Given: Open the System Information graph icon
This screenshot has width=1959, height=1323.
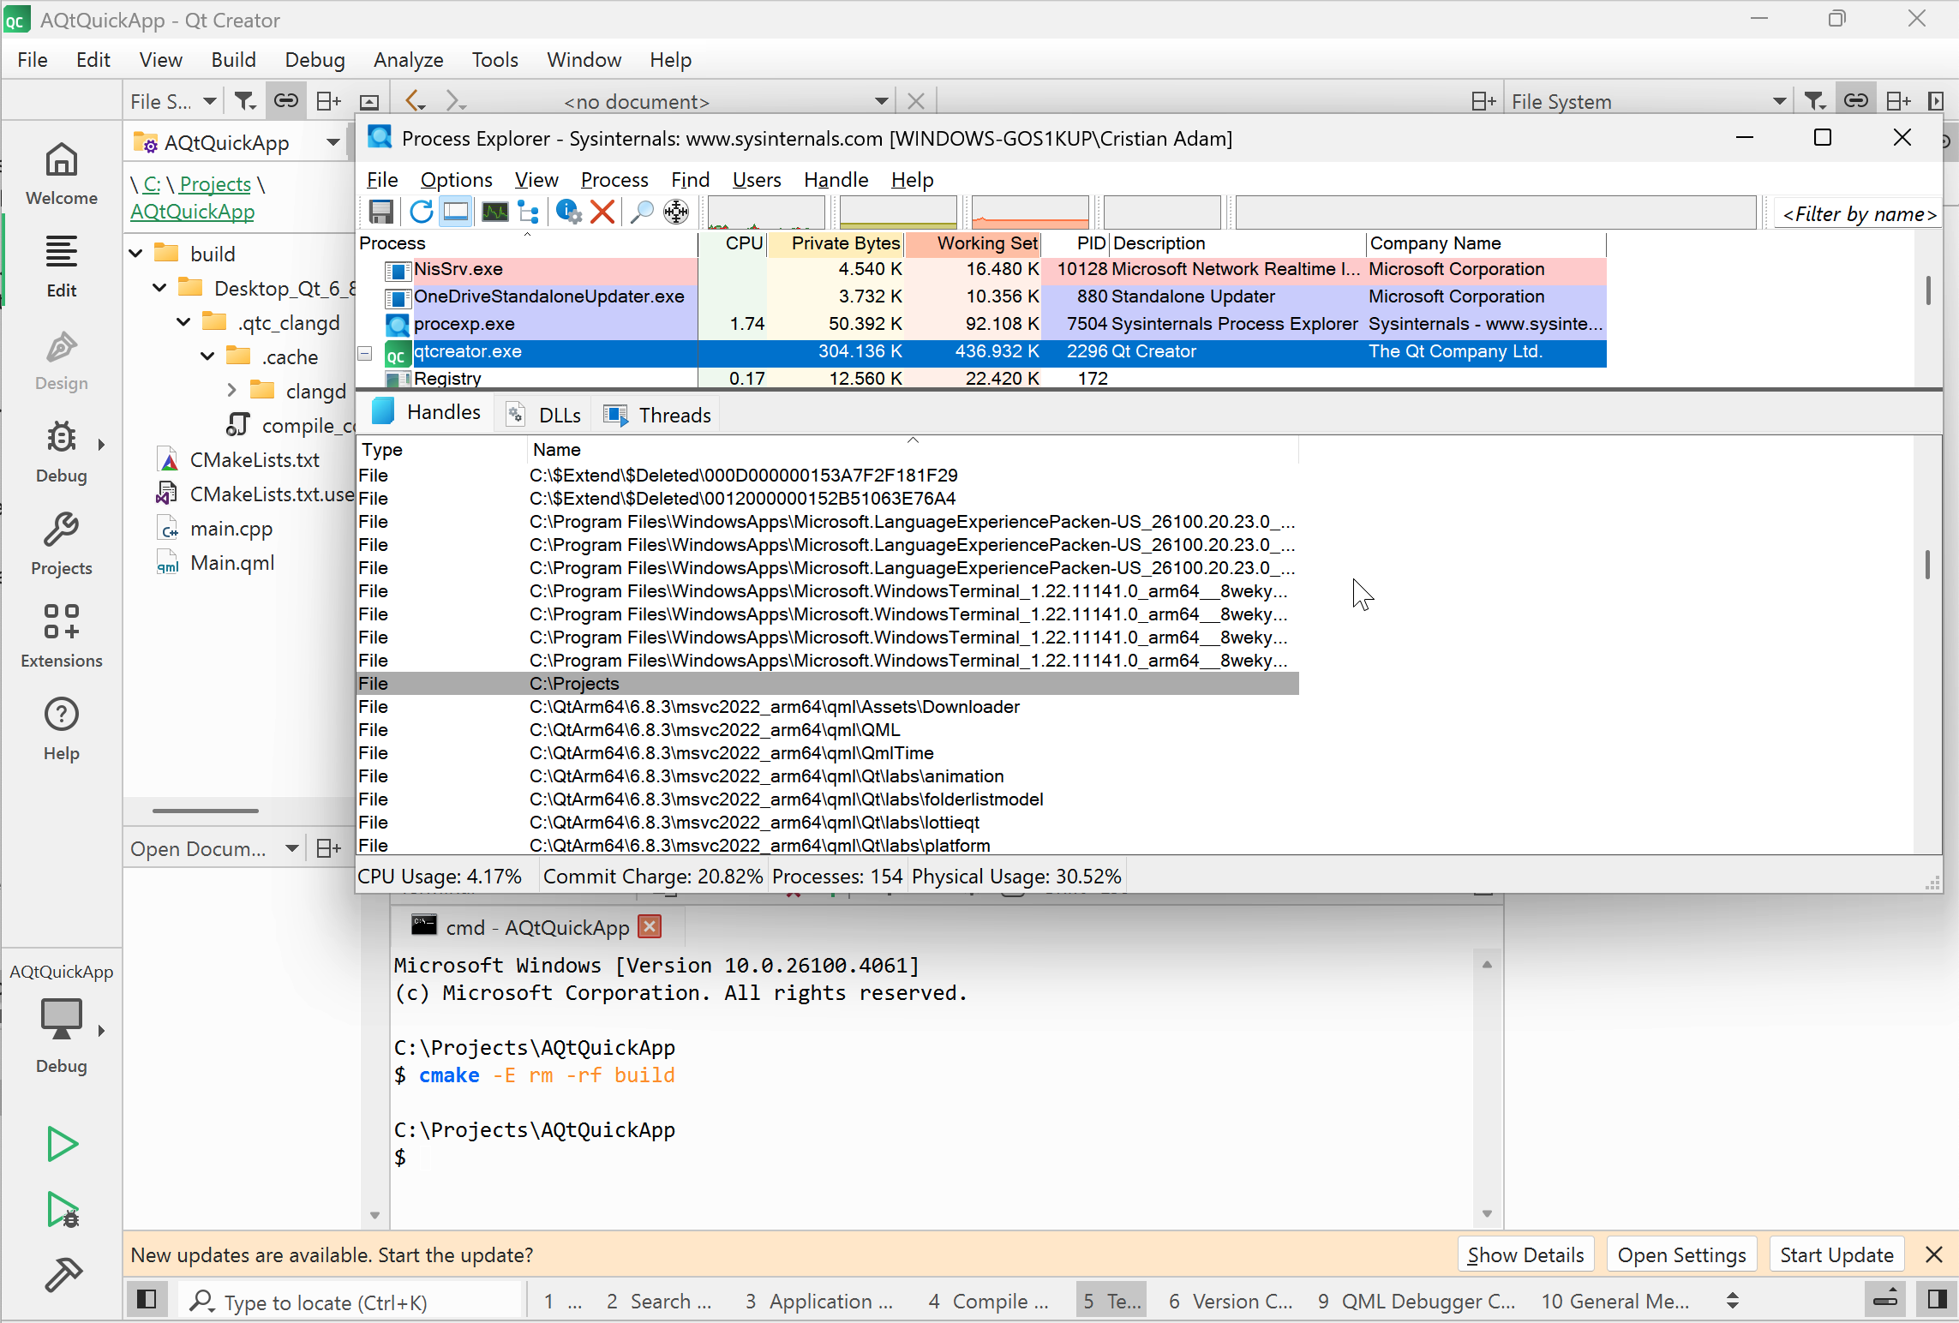Looking at the screenshot, I should click(494, 212).
